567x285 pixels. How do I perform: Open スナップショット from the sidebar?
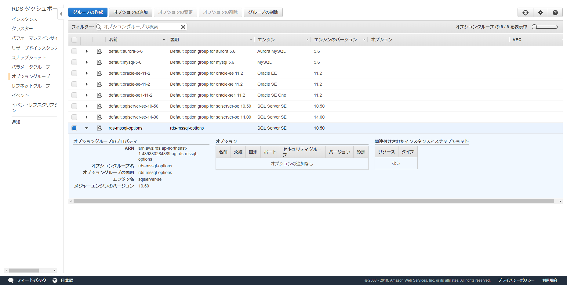pos(29,57)
